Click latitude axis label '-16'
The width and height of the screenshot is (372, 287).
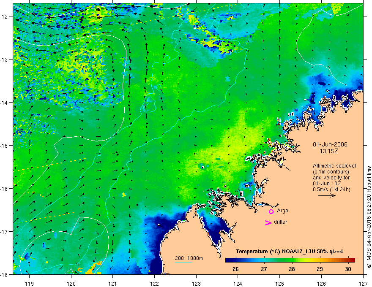coord(4,189)
